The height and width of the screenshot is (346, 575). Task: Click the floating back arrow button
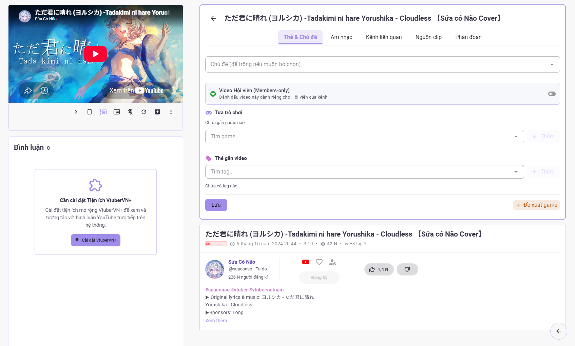click(559, 331)
